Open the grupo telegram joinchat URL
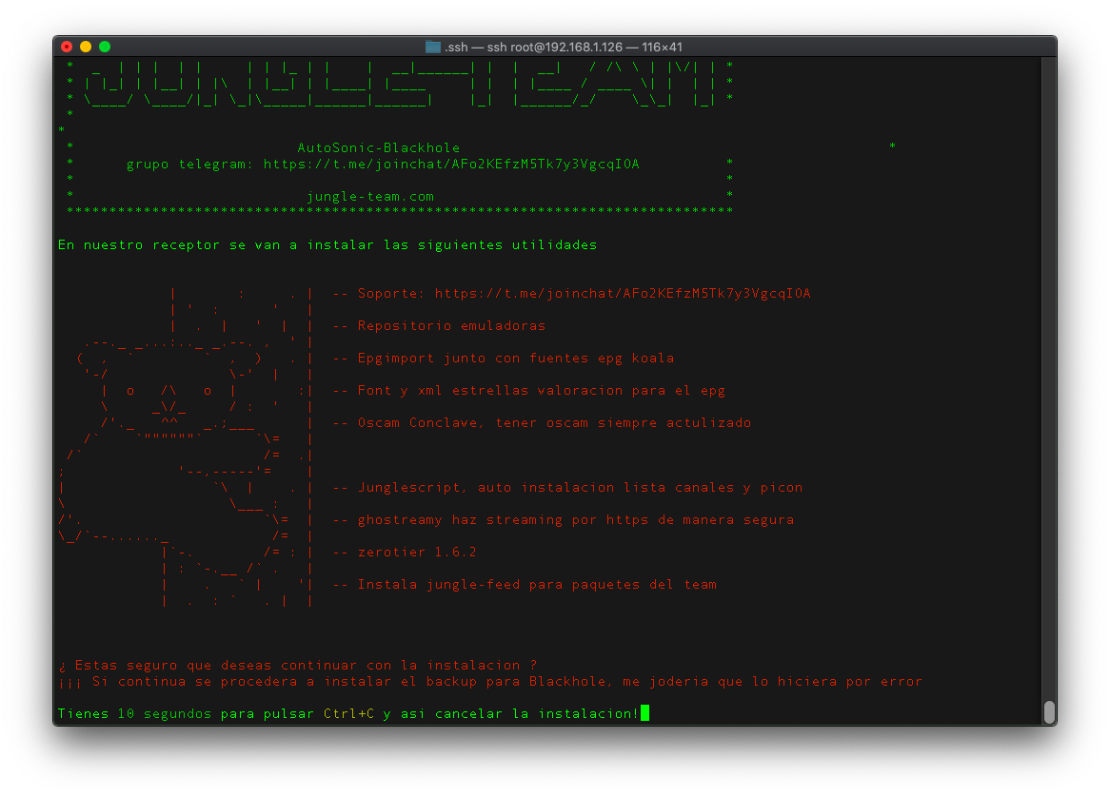This screenshot has height=796, width=1110. (x=451, y=165)
